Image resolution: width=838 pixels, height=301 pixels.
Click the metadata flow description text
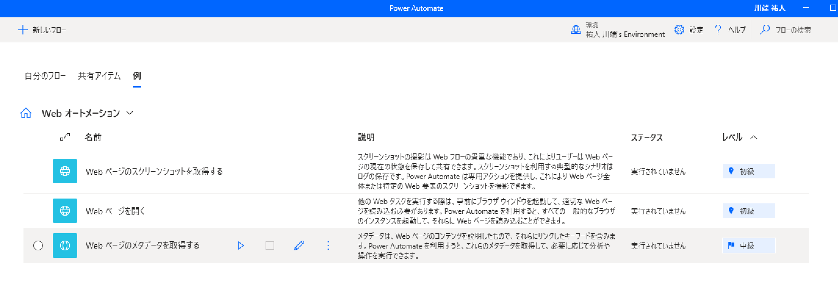[487, 246]
